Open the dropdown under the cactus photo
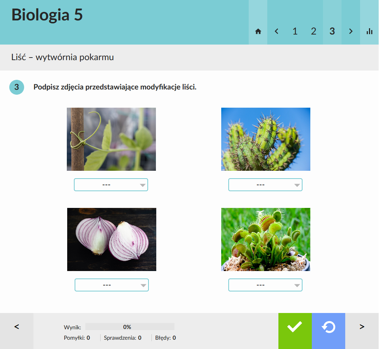Viewport: 379px width, 349px height. (265, 185)
